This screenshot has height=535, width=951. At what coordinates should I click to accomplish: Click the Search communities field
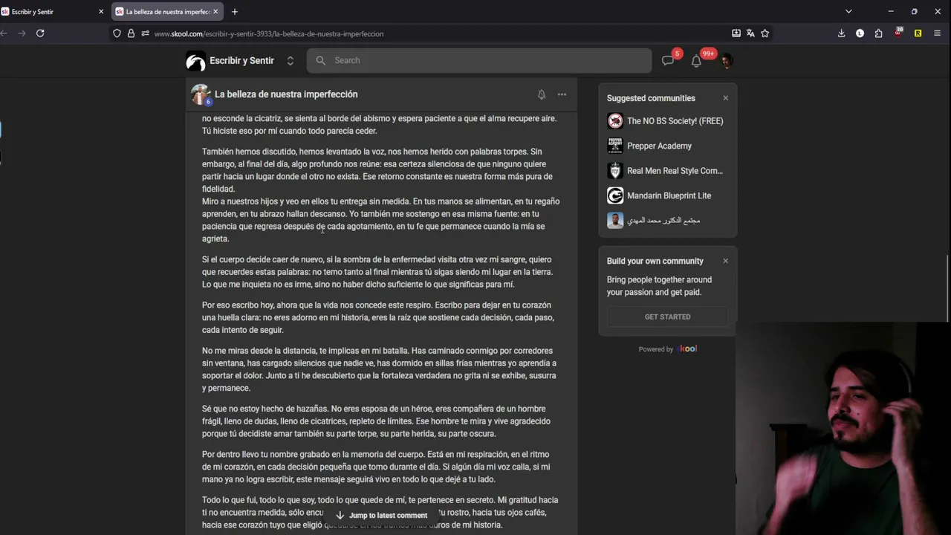[479, 61]
